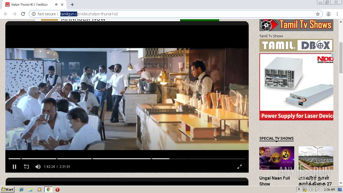
Task: Open Ungal Naan Full Show thumbnail
Action: tap(277, 158)
